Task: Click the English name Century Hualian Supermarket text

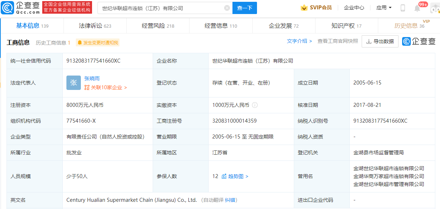Action: (131, 200)
